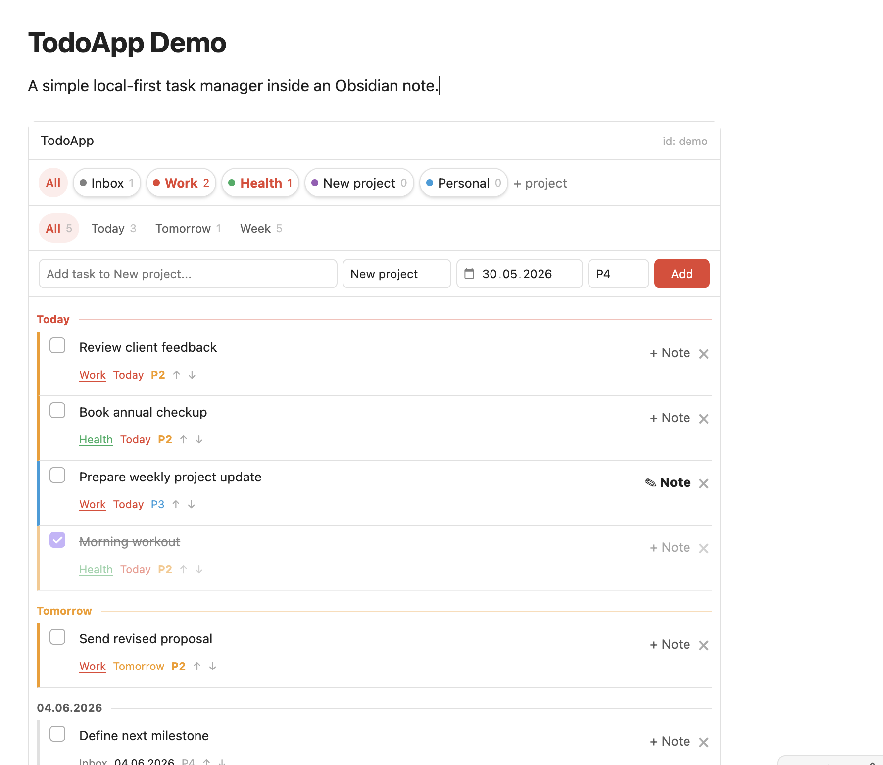This screenshot has height=765, width=883.
Task: Open the 'New project' project dropdown
Action: click(396, 274)
